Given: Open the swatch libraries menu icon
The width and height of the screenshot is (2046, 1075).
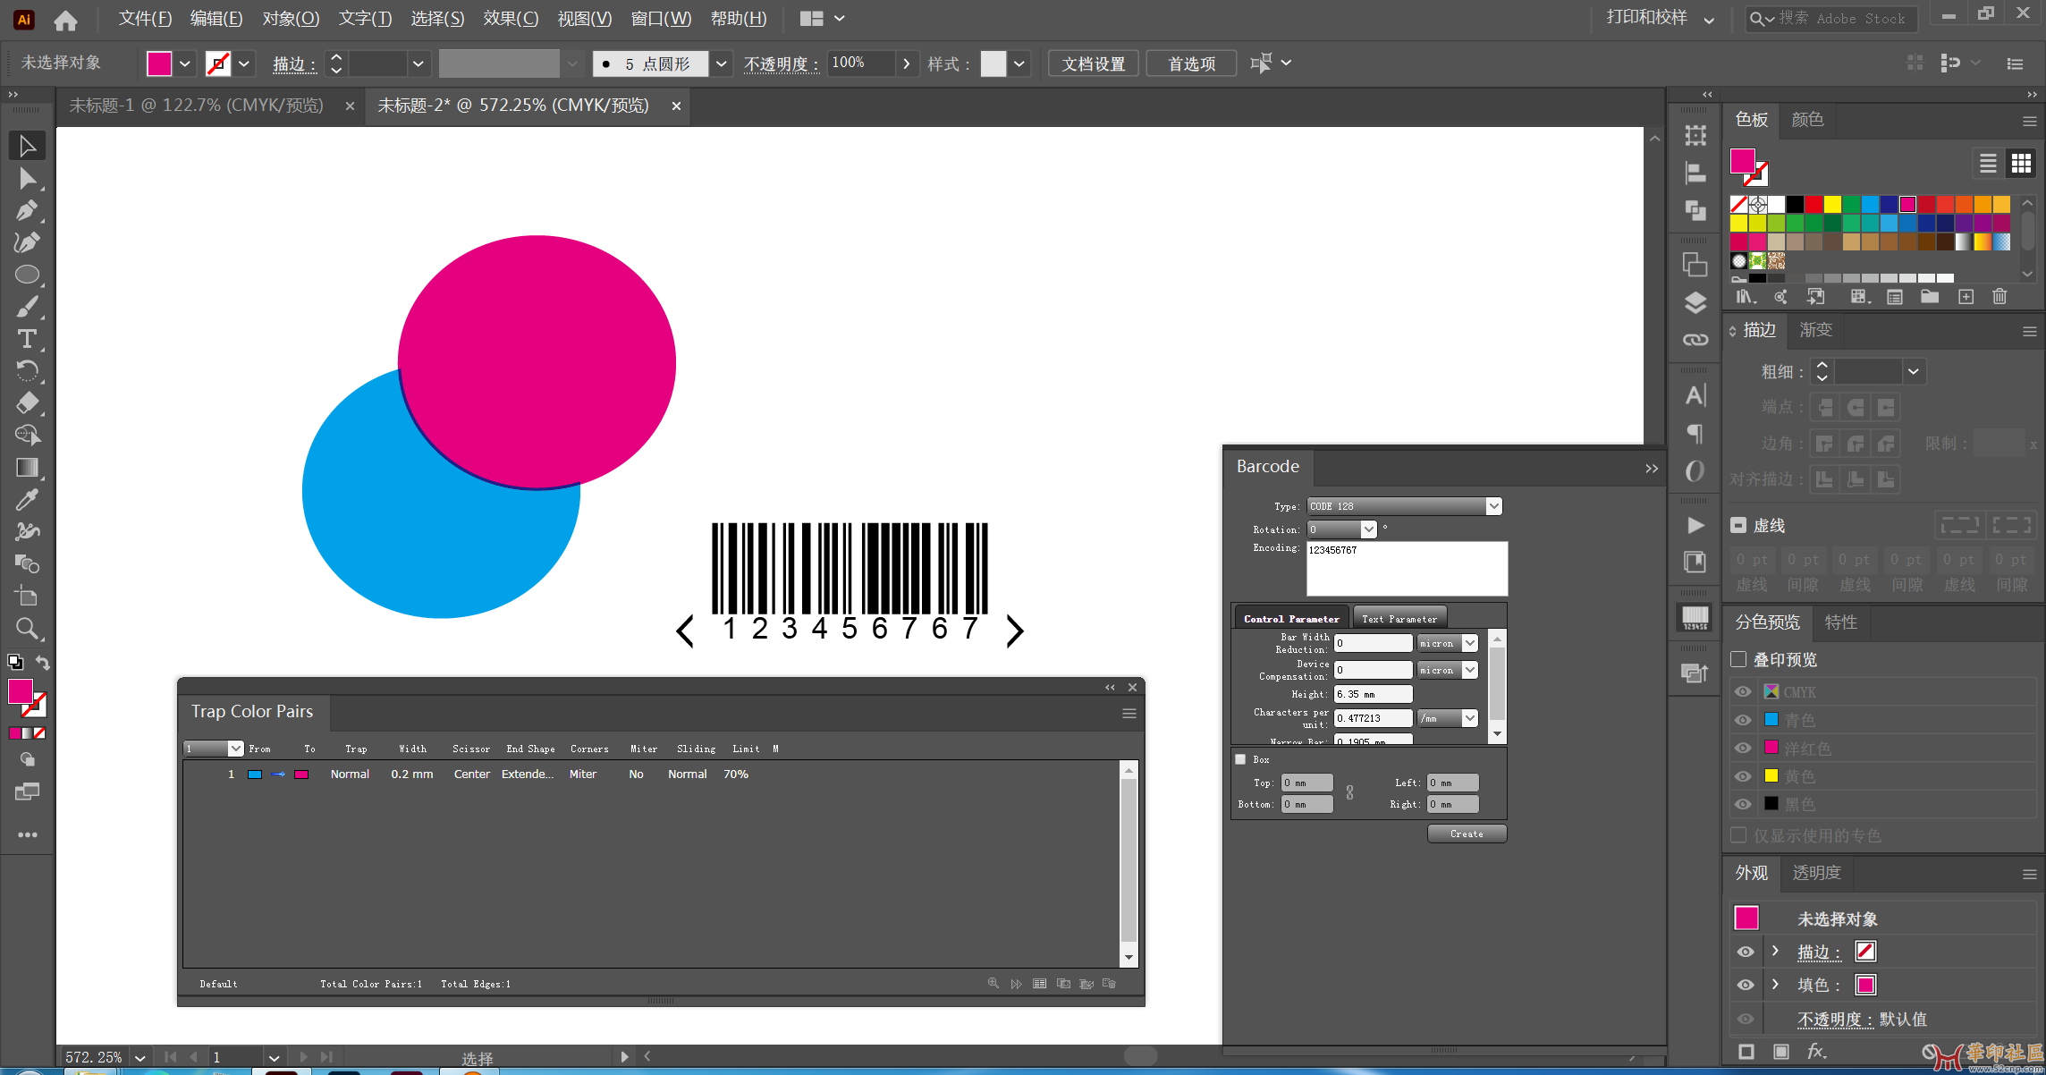Looking at the screenshot, I should 1746,297.
